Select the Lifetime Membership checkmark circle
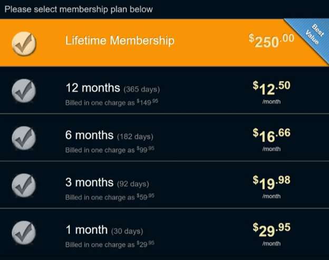 point(24,43)
